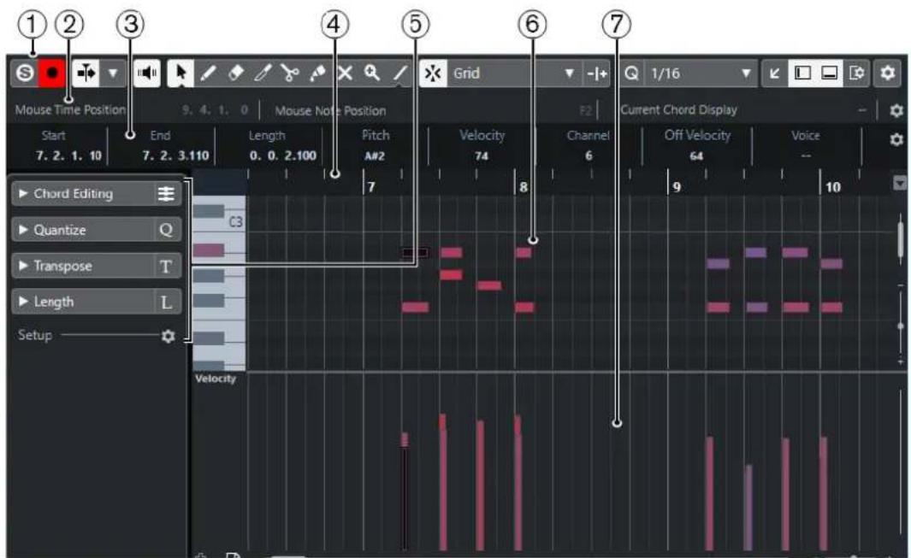Click the vertical scrollbar thumb at right

coord(901,239)
